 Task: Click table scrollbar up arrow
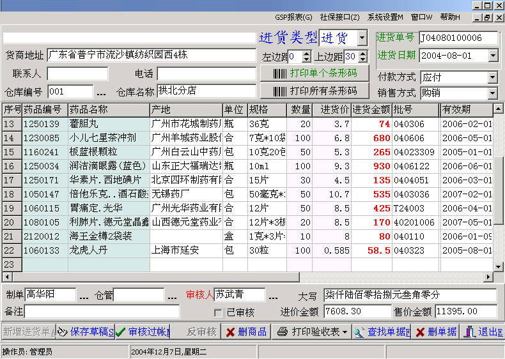[498, 109]
